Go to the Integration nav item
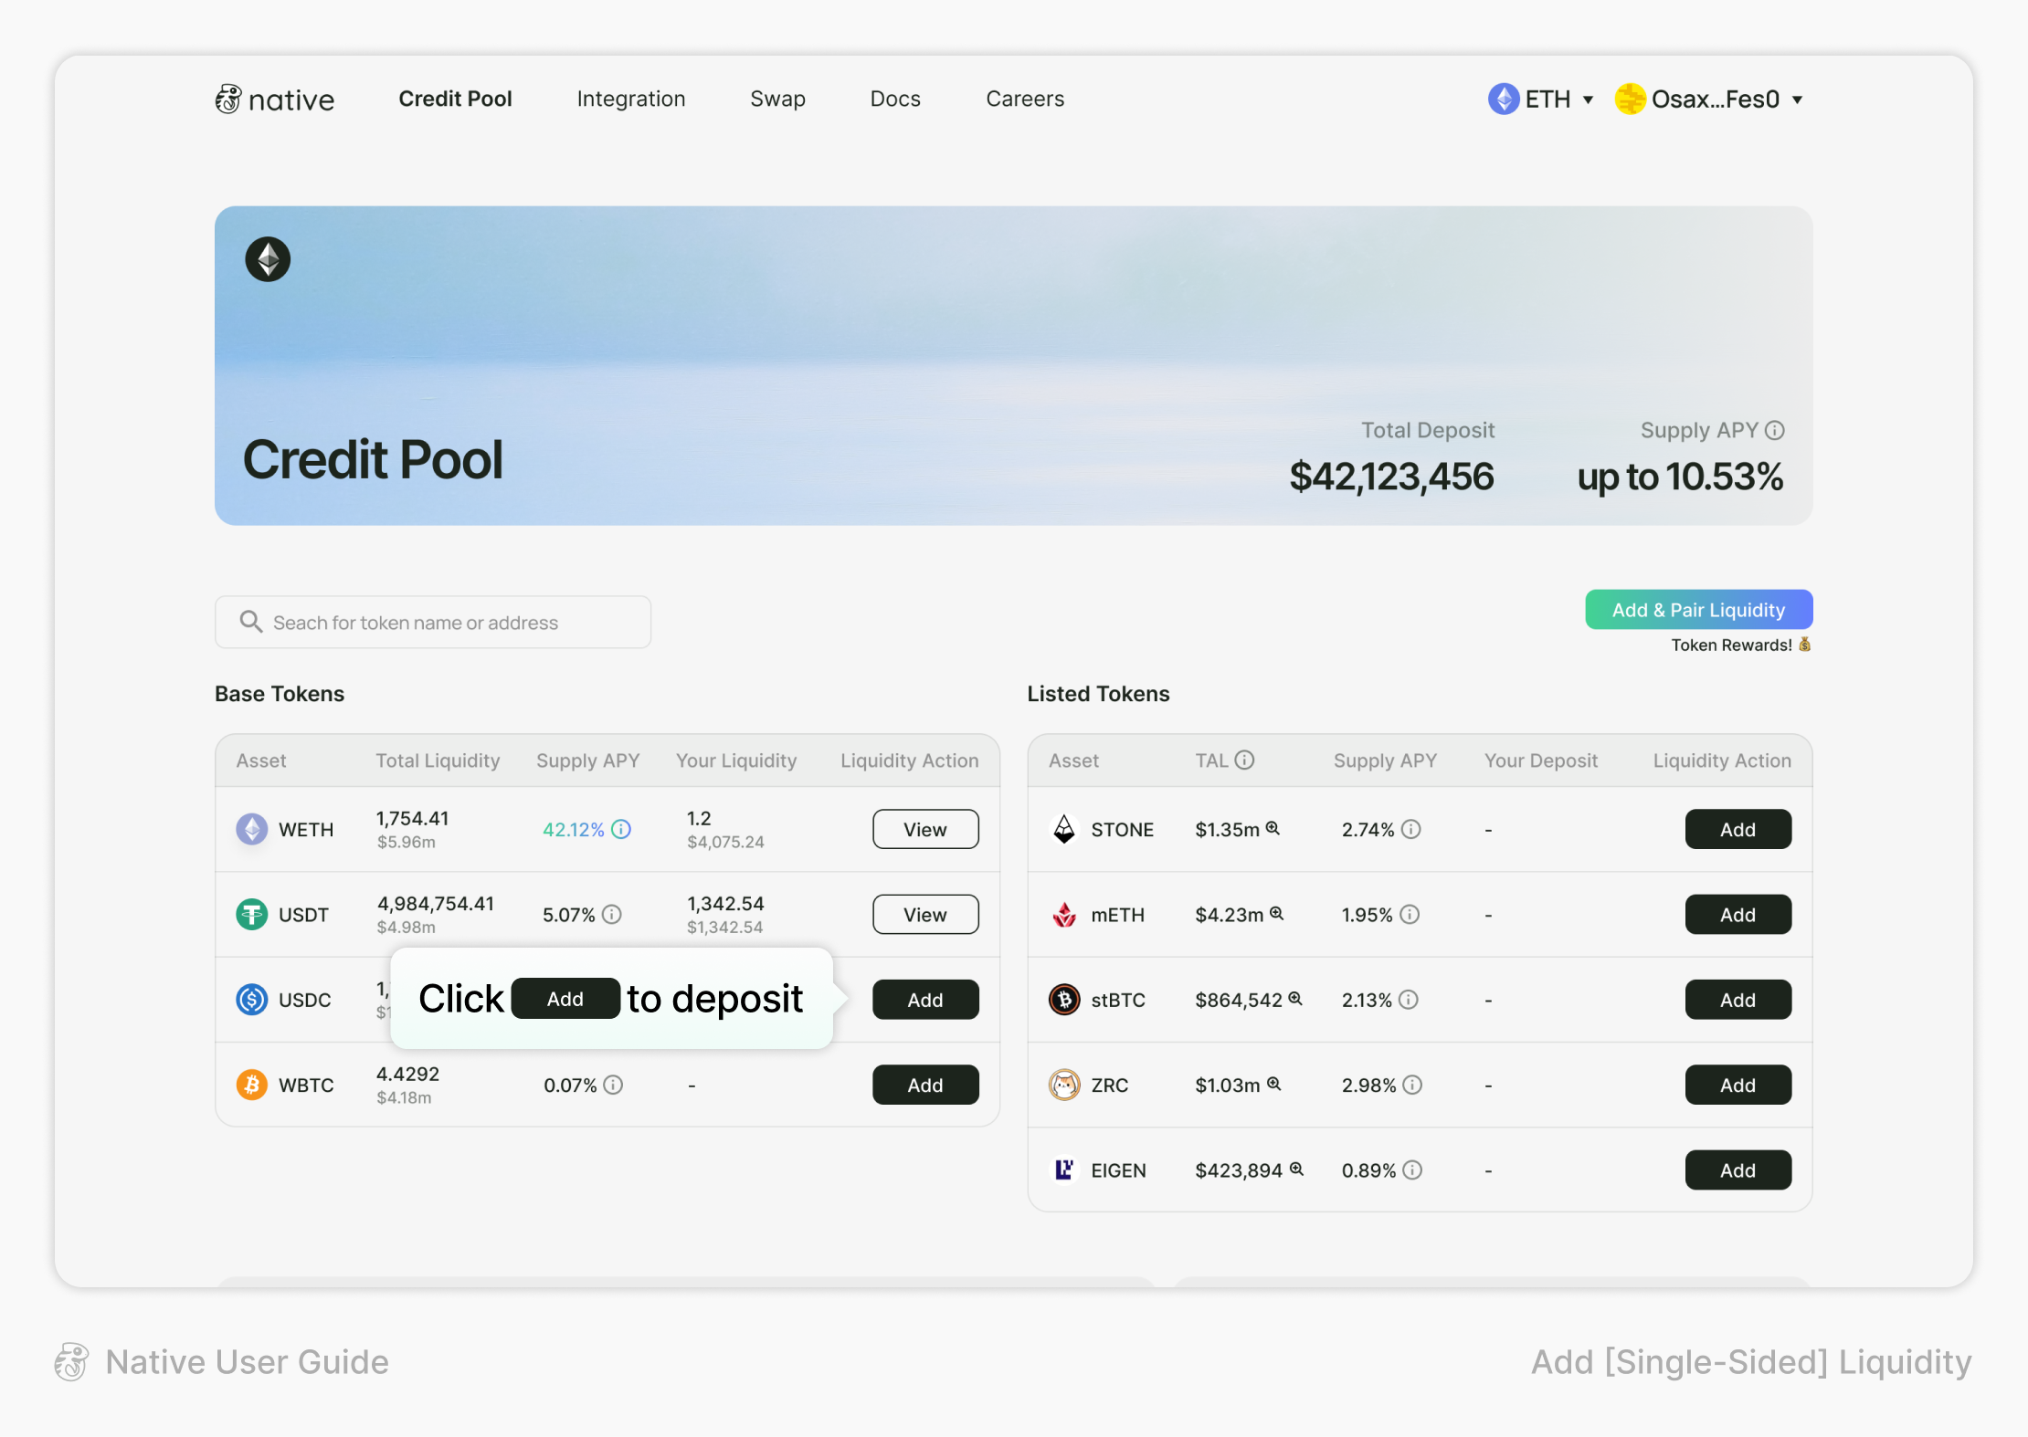 point(630,99)
